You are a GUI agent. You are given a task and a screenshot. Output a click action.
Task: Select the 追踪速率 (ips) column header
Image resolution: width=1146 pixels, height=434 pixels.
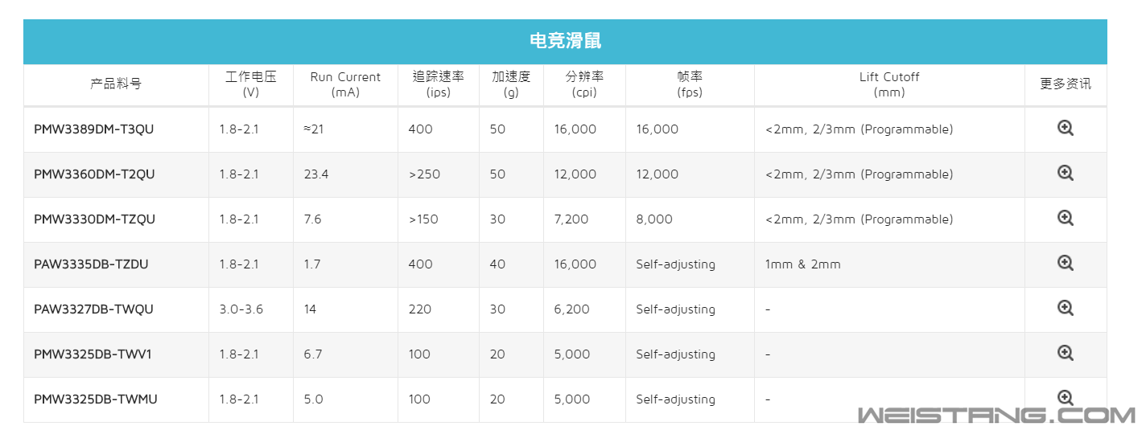439,84
